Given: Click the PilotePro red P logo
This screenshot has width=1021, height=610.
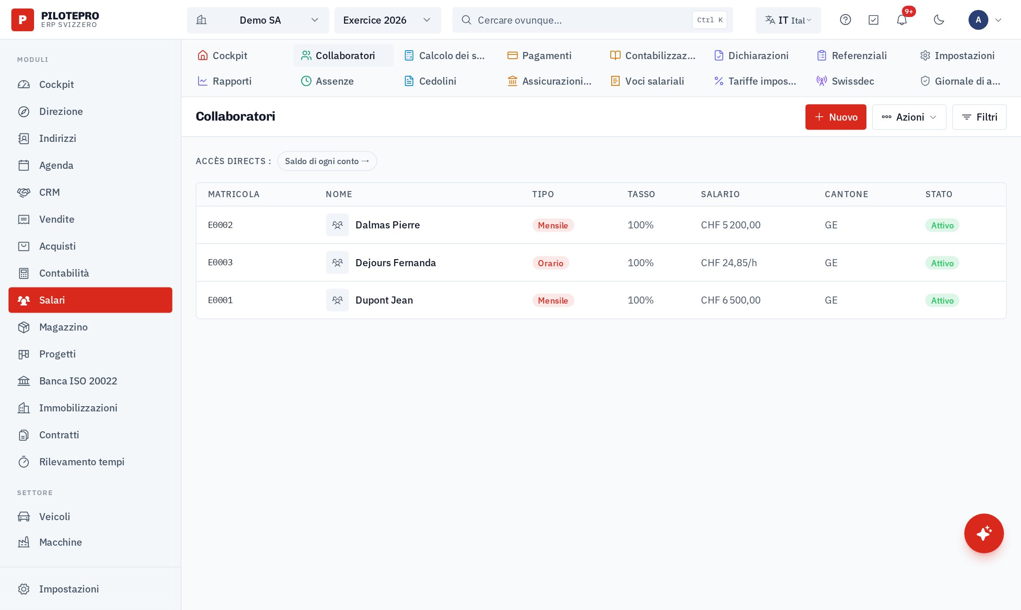Looking at the screenshot, I should [x=22, y=20].
